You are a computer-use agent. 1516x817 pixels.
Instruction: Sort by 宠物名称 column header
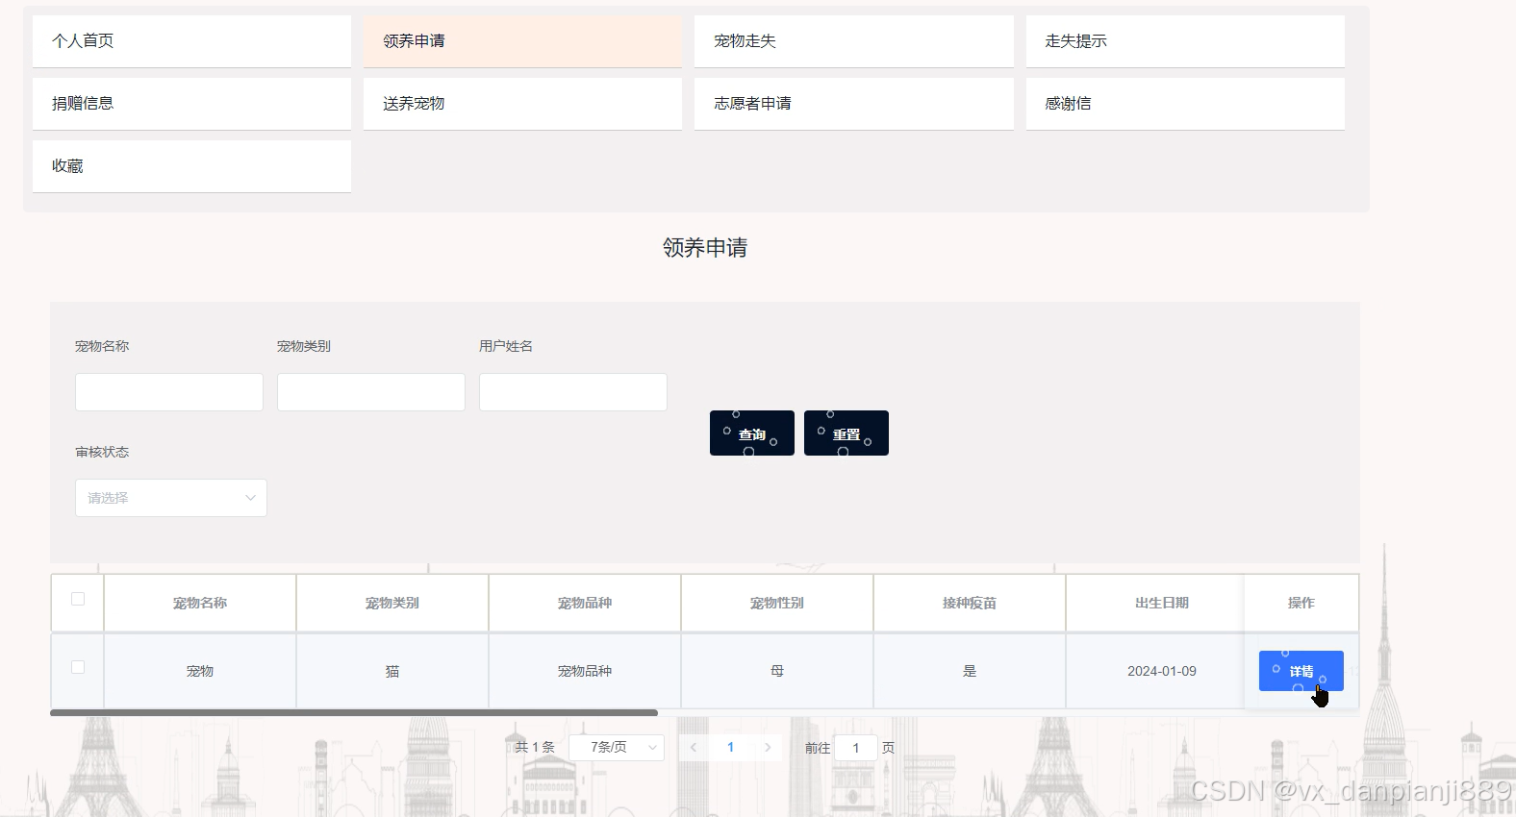pyautogui.click(x=200, y=603)
